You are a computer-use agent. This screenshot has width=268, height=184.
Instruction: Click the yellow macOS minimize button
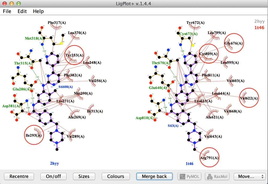[x=12, y=3]
